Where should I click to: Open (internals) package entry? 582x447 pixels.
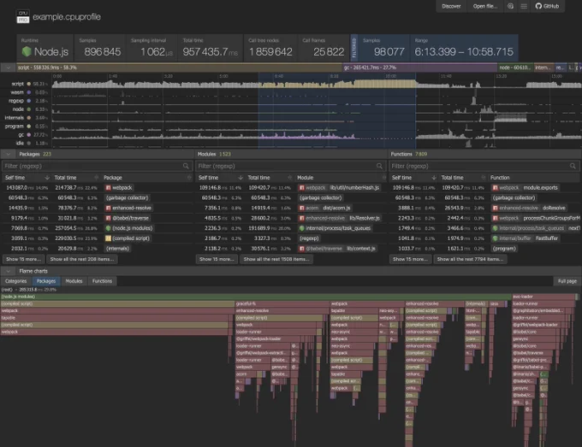[117, 249]
